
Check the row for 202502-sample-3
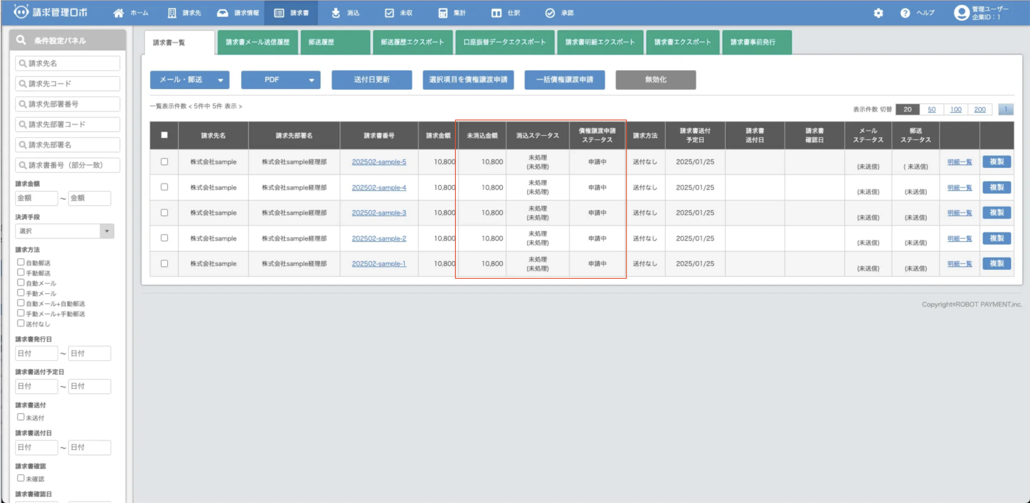point(164,213)
